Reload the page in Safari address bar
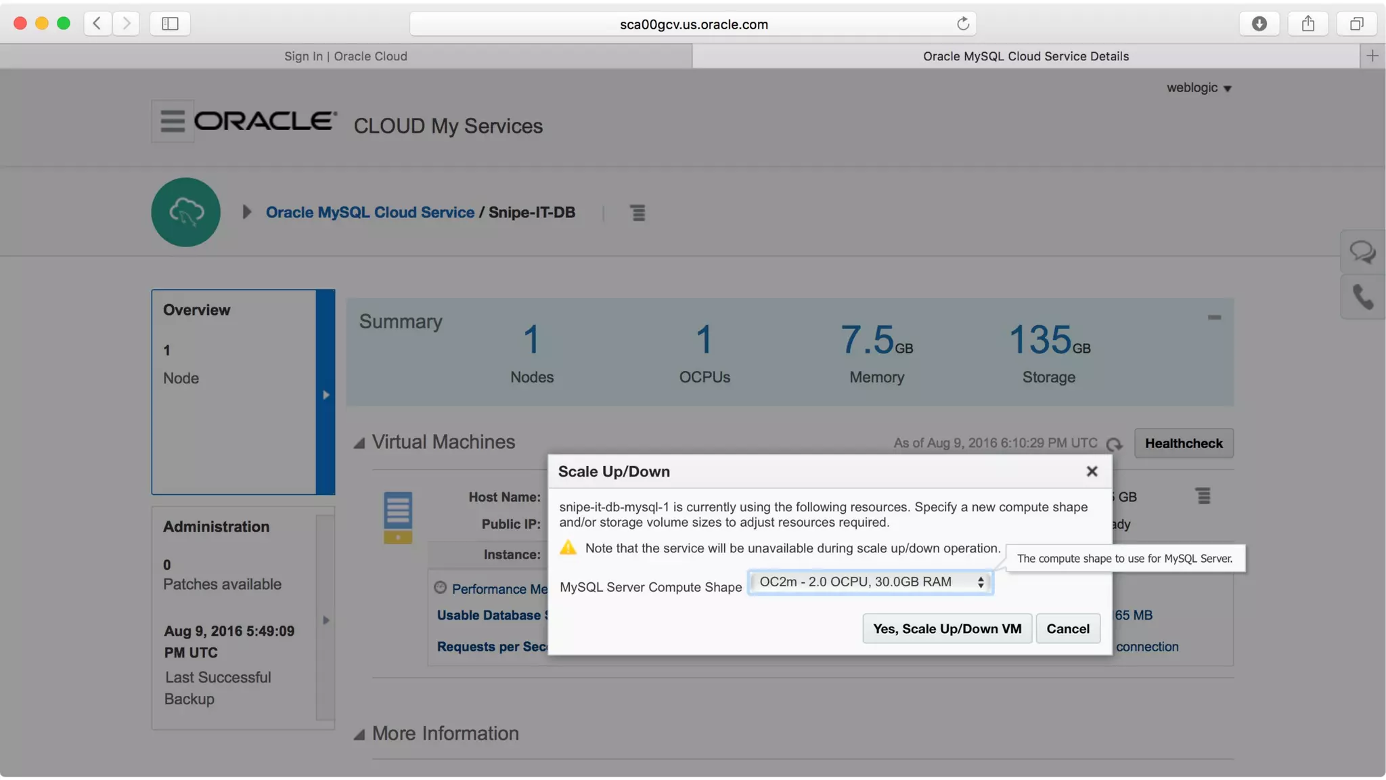 click(x=962, y=24)
